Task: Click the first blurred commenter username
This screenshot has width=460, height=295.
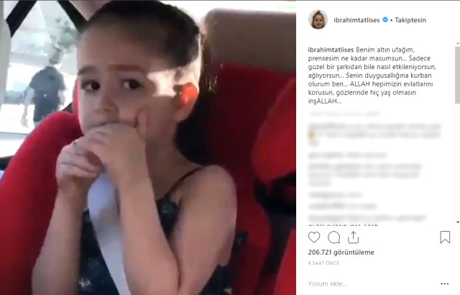Action: (326, 127)
